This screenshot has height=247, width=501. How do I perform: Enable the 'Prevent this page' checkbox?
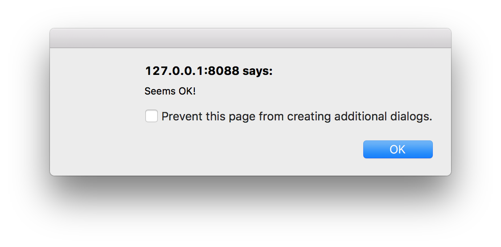(x=152, y=116)
